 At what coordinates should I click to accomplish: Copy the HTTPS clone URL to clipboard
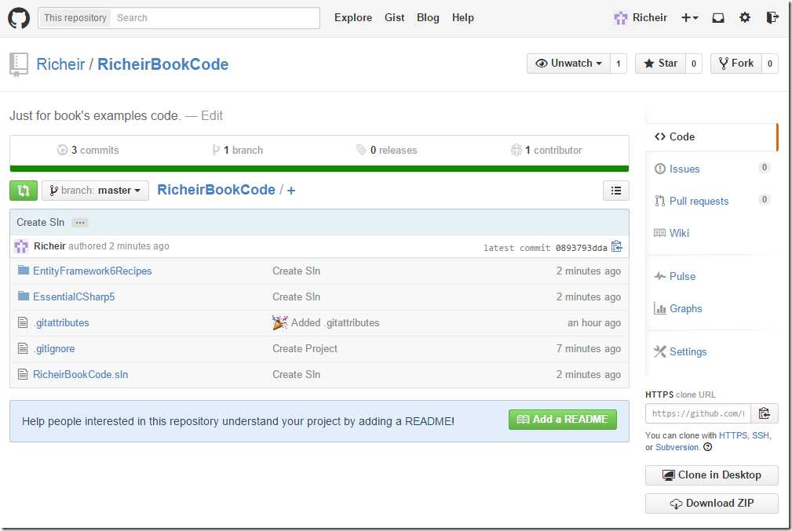coord(765,413)
